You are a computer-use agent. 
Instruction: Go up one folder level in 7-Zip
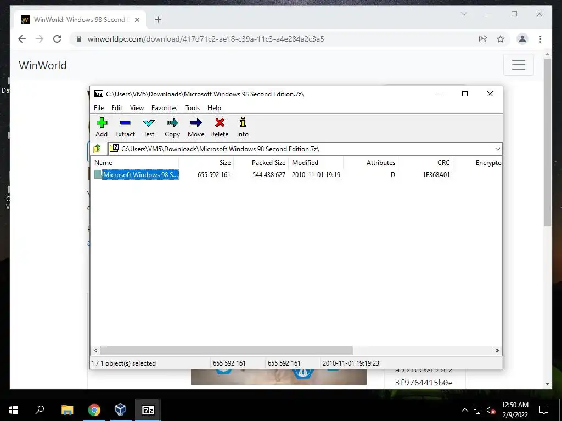[97, 149]
